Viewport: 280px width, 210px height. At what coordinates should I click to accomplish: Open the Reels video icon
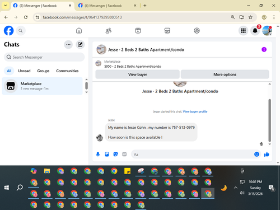click(x=138, y=31)
